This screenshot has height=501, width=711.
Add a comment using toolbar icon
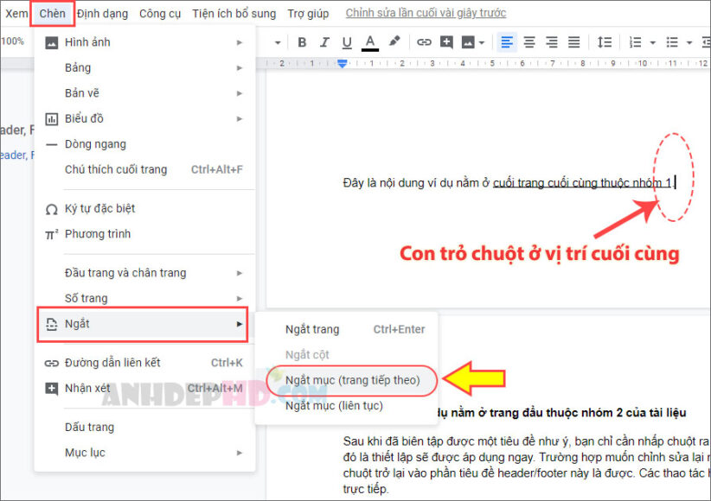tap(446, 42)
